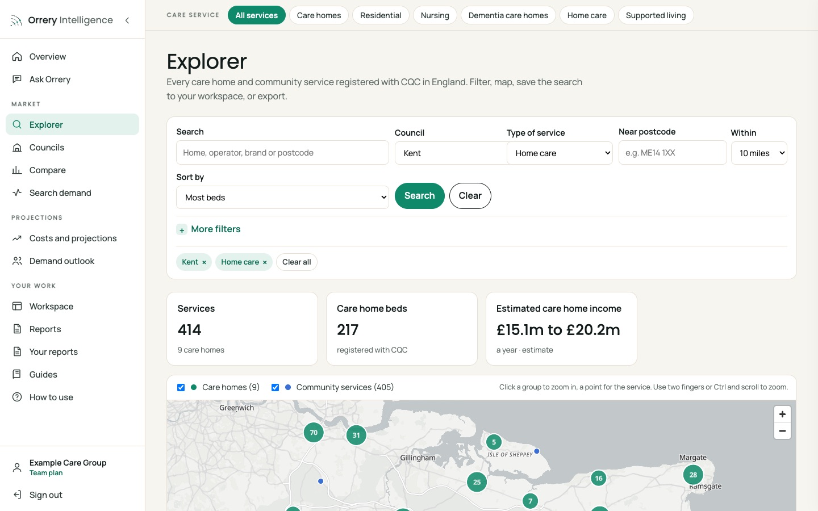Click the Clear button
Screen dimensions: 818x511
click(x=470, y=196)
